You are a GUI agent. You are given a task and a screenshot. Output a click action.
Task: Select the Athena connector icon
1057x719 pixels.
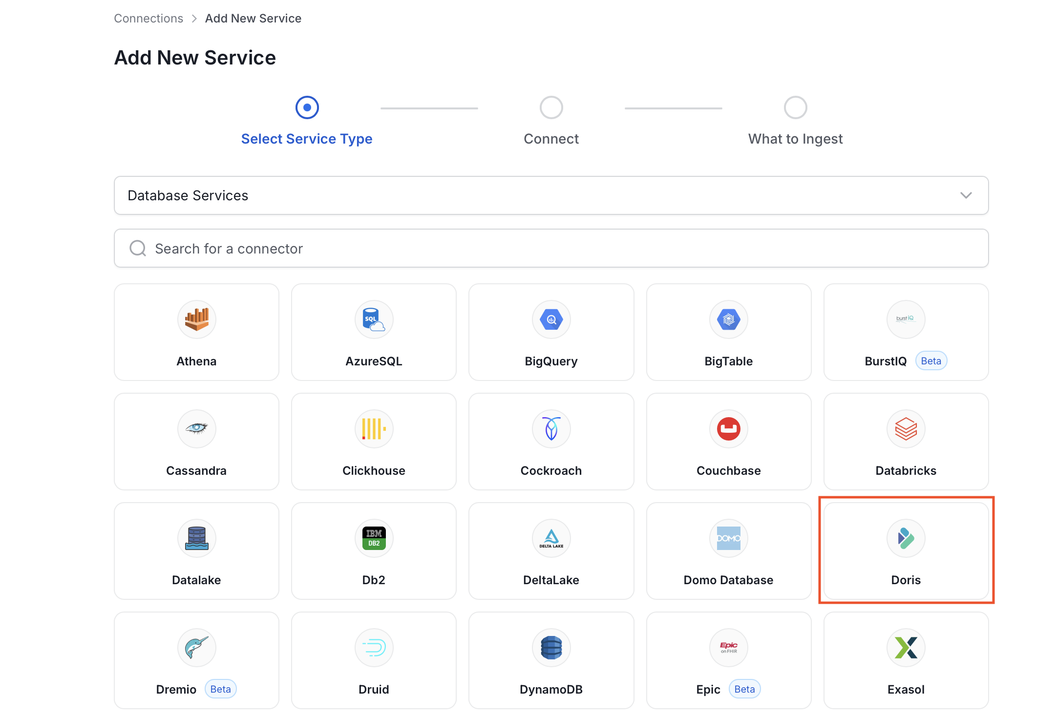[196, 319]
